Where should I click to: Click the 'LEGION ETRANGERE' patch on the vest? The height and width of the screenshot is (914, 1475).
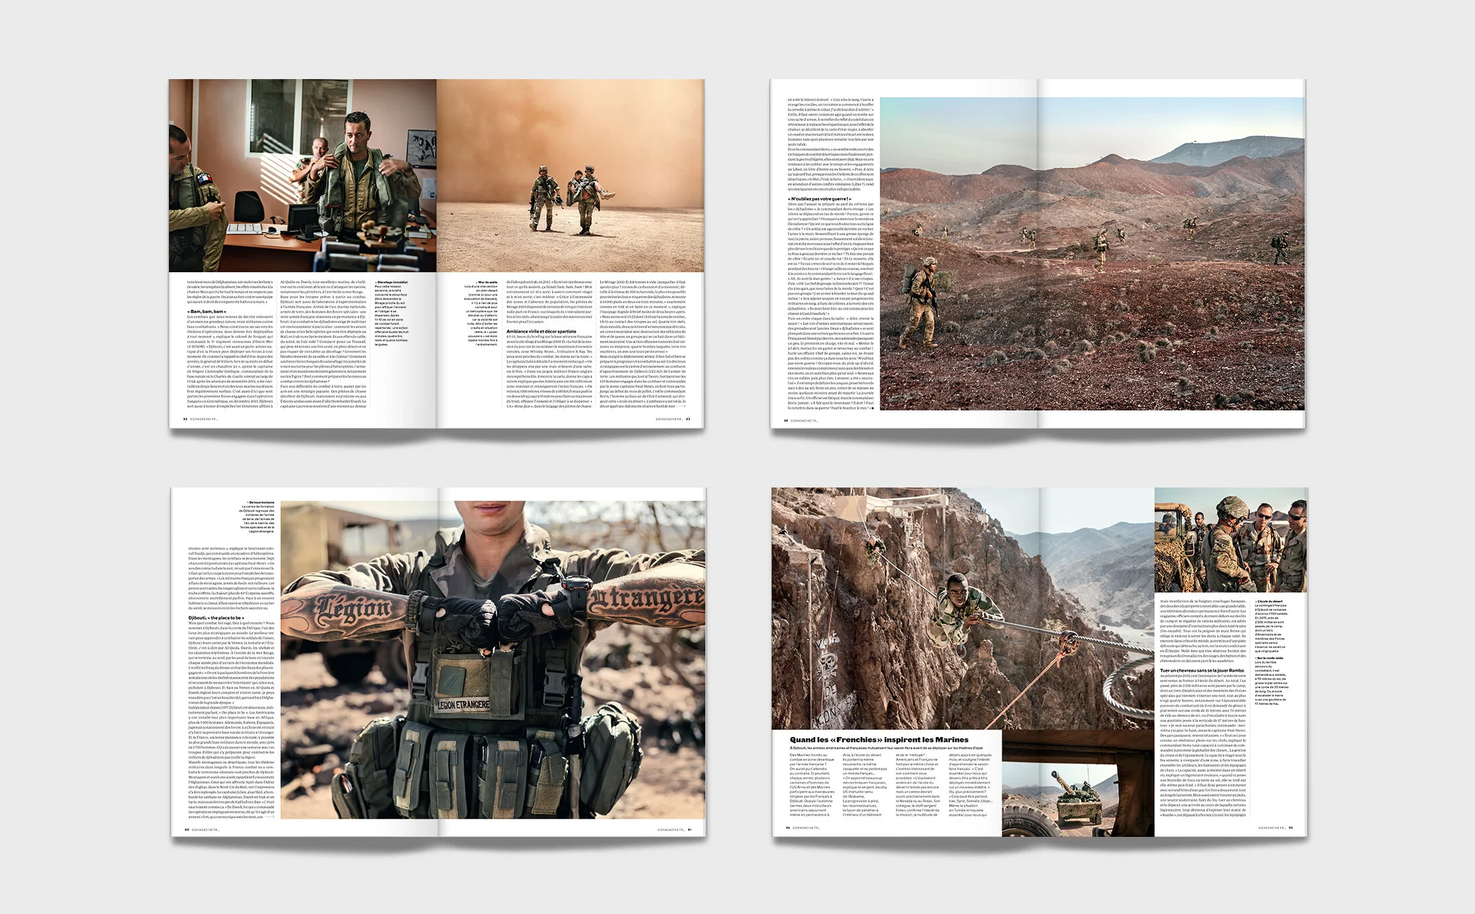[463, 705]
